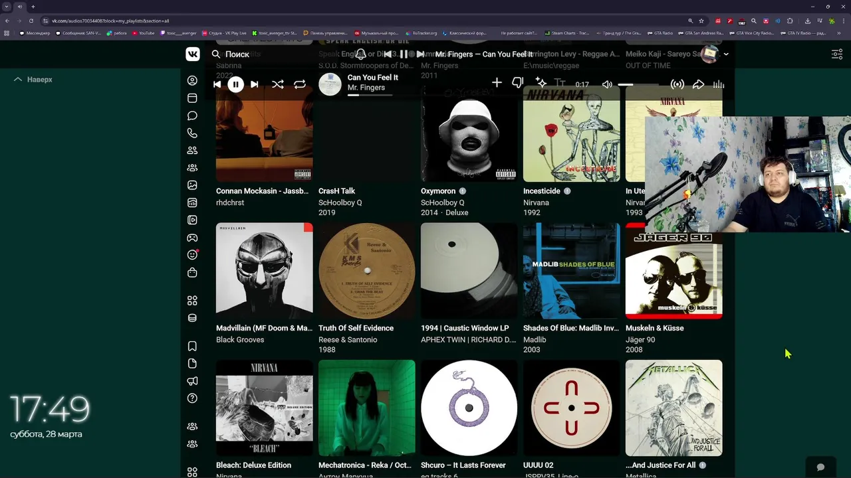Open equalizer bars icon at player right
This screenshot has height=478, width=851.
(x=719, y=84)
